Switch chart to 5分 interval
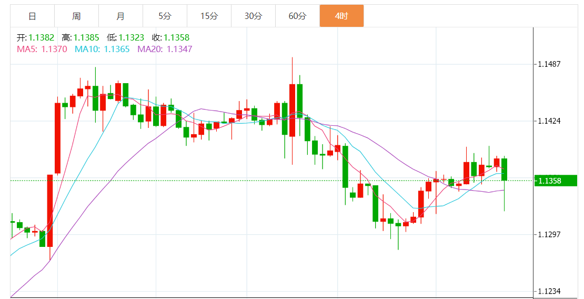This screenshot has height=299, width=584. pyautogui.click(x=165, y=16)
